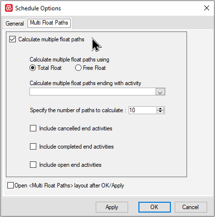Close the Schedule Options dialog
This screenshot has height=217, width=215.
[x=207, y=8]
